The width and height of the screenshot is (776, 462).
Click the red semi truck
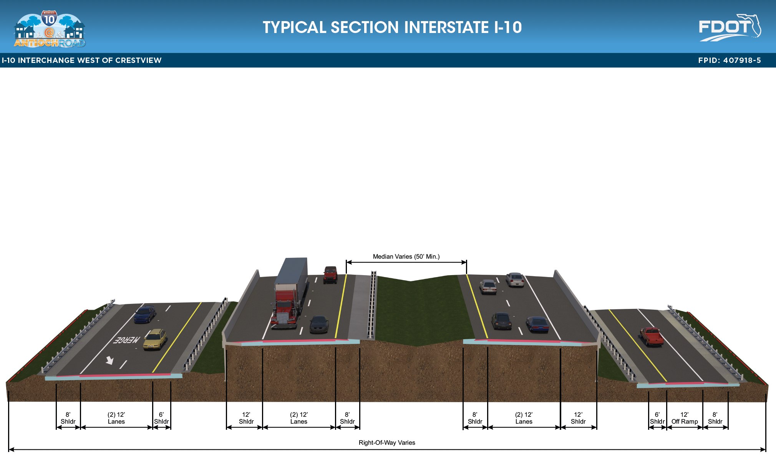(x=290, y=294)
